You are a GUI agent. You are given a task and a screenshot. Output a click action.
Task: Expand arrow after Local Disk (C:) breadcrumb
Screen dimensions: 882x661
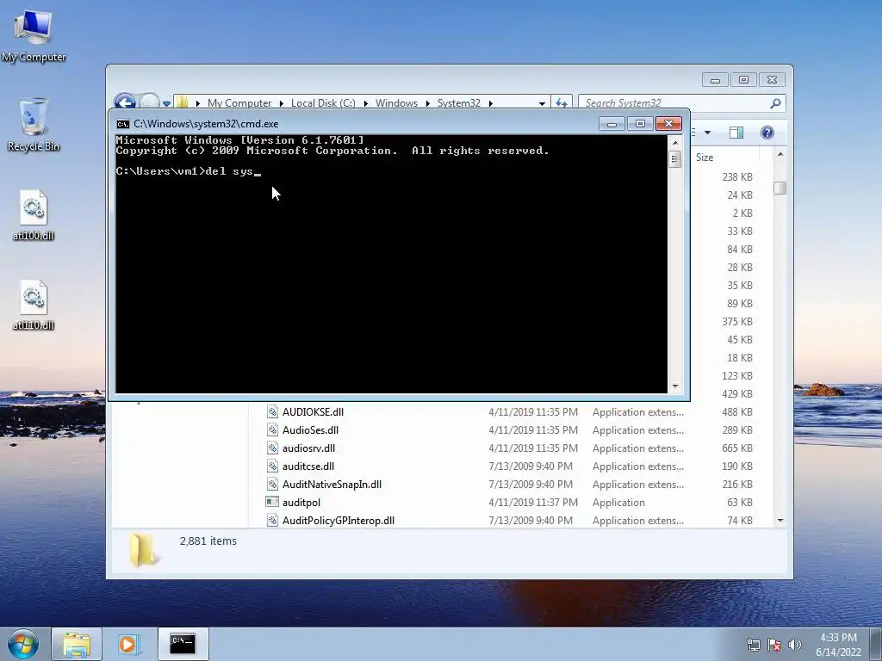[365, 103]
